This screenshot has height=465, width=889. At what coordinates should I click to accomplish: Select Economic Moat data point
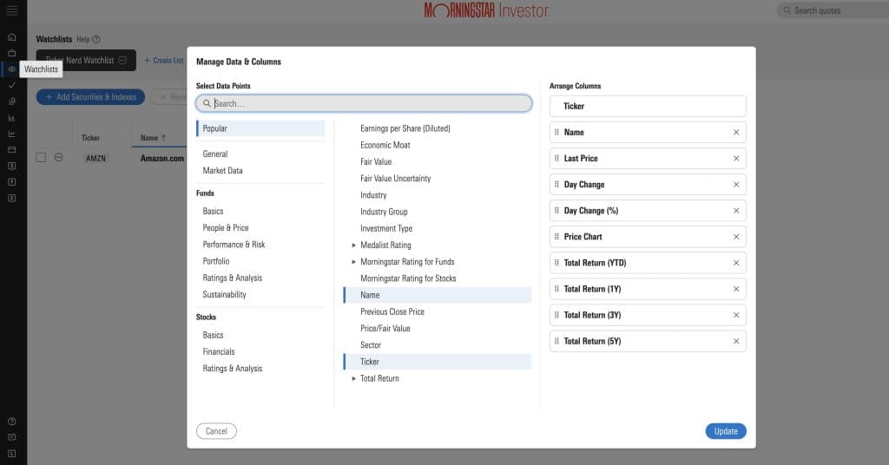point(385,145)
